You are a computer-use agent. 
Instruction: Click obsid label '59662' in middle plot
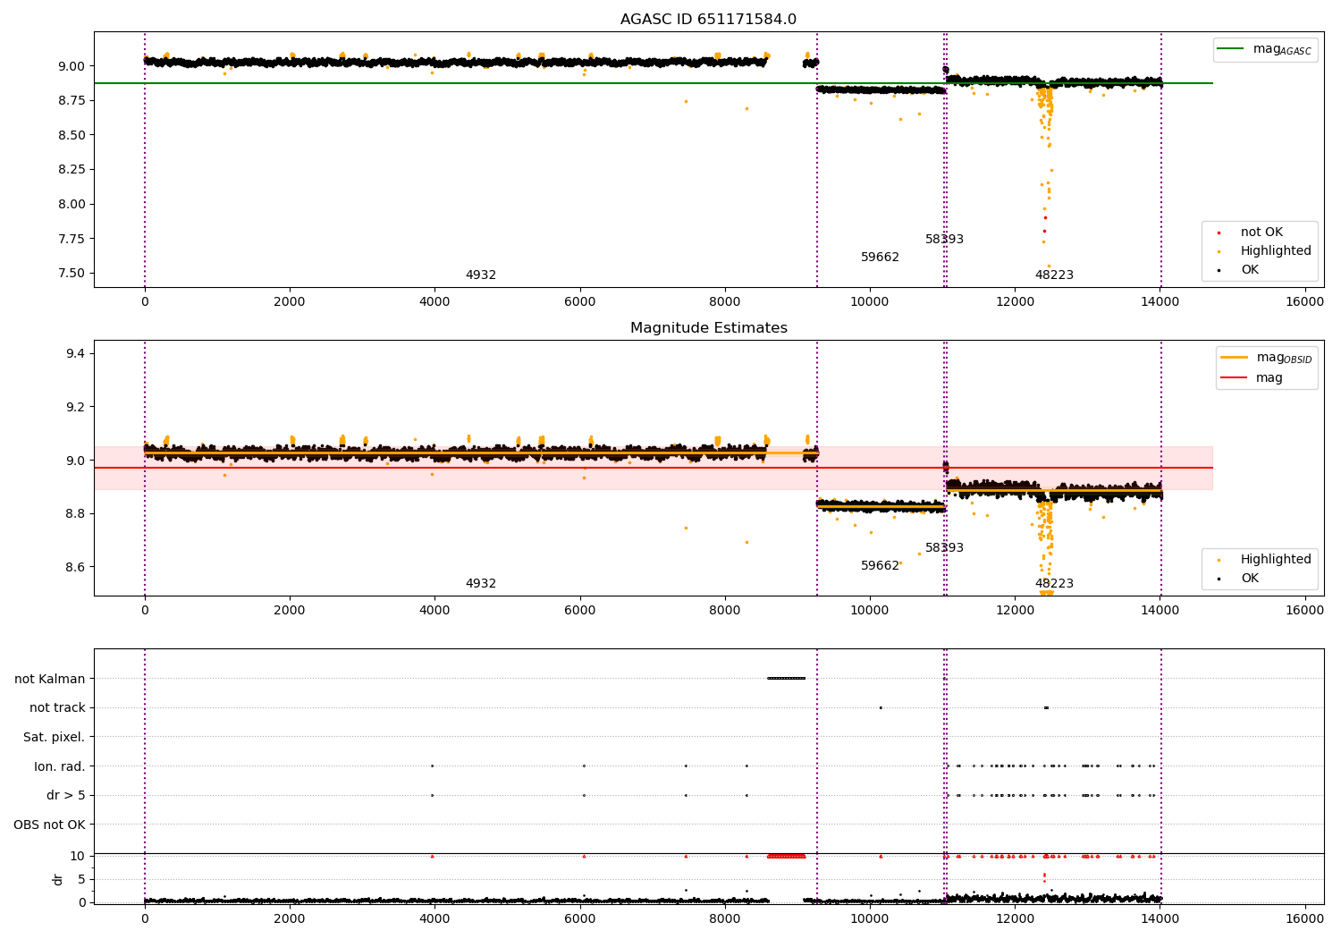tap(880, 566)
